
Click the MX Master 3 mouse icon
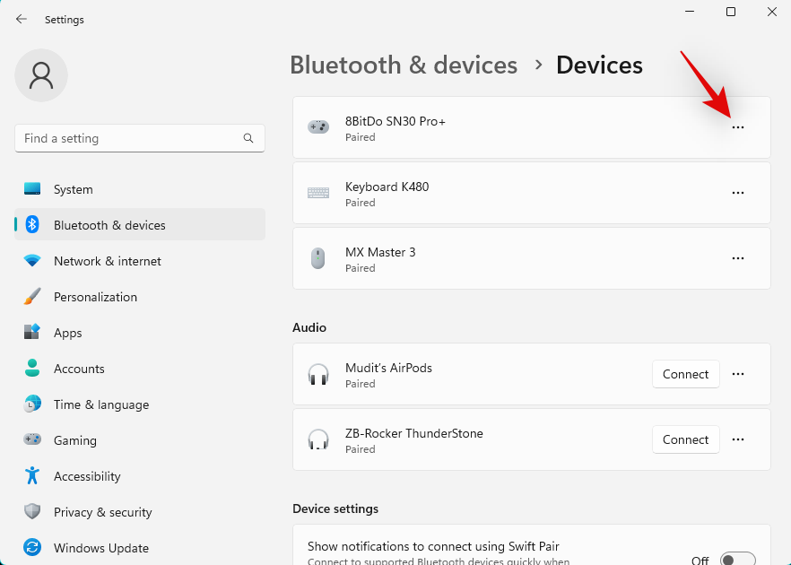pos(318,258)
